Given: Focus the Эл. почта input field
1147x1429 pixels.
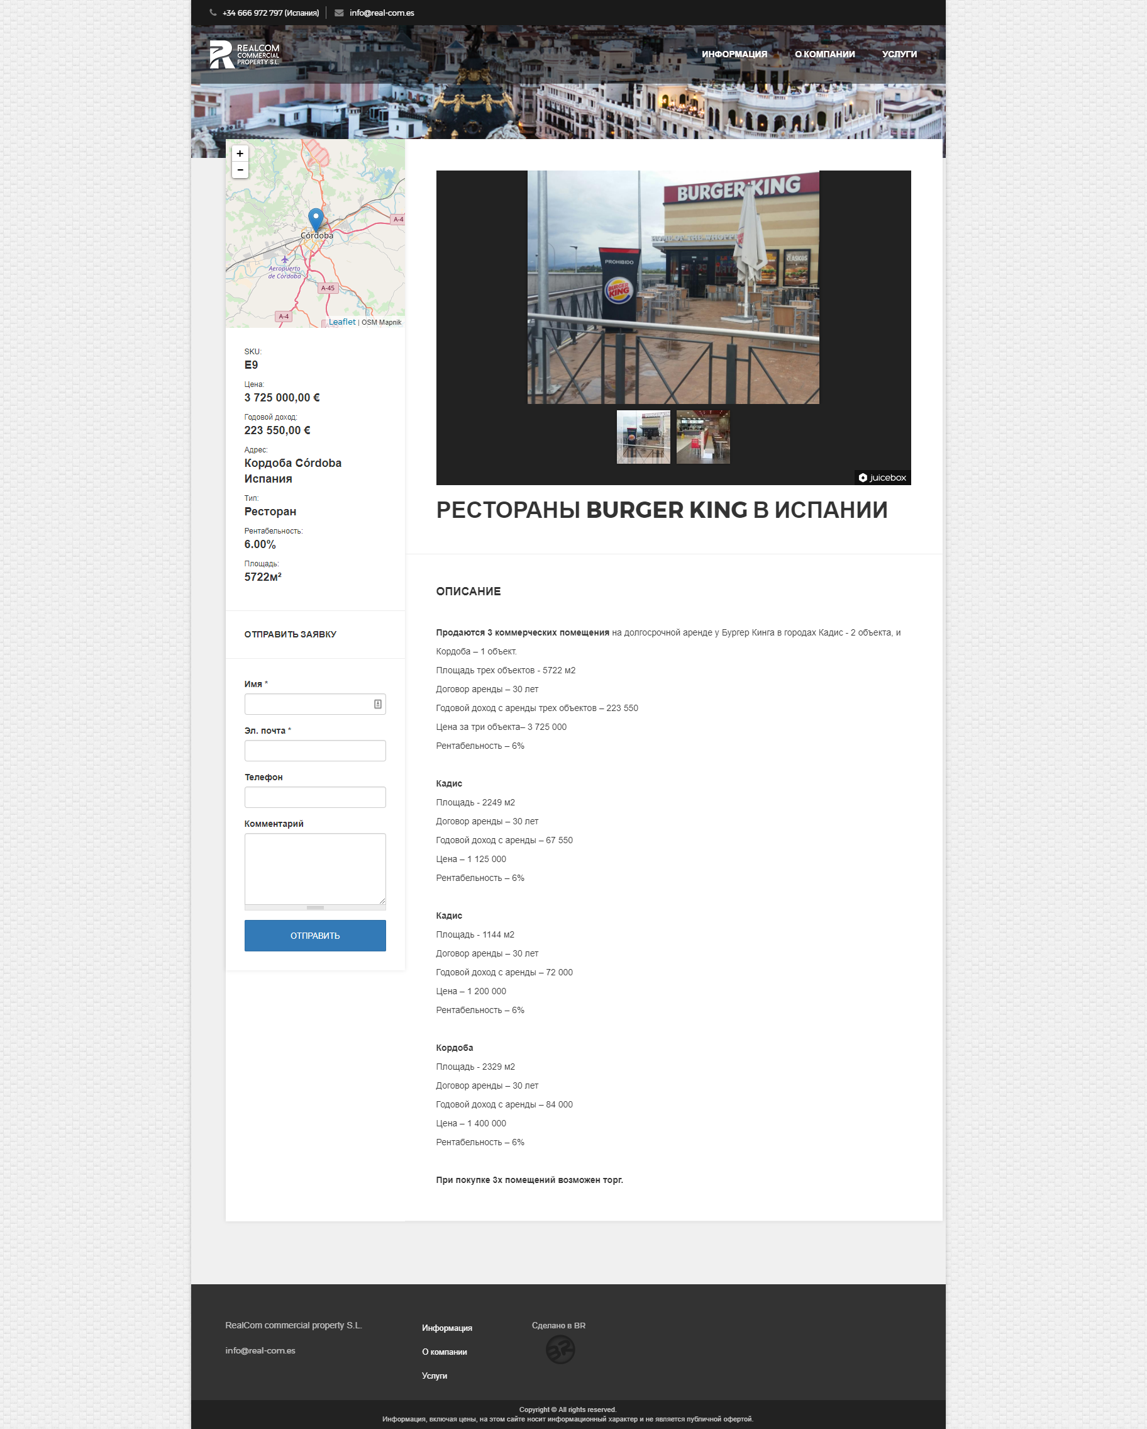Looking at the screenshot, I should [x=314, y=750].
